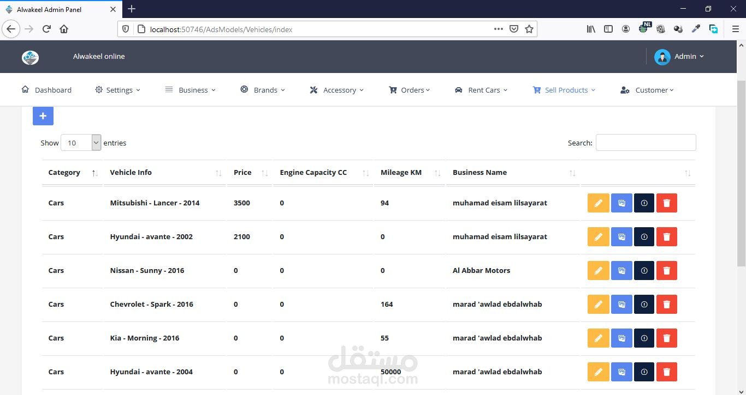Edit the Kia Morning 2016 row

(x=598, y=338)
